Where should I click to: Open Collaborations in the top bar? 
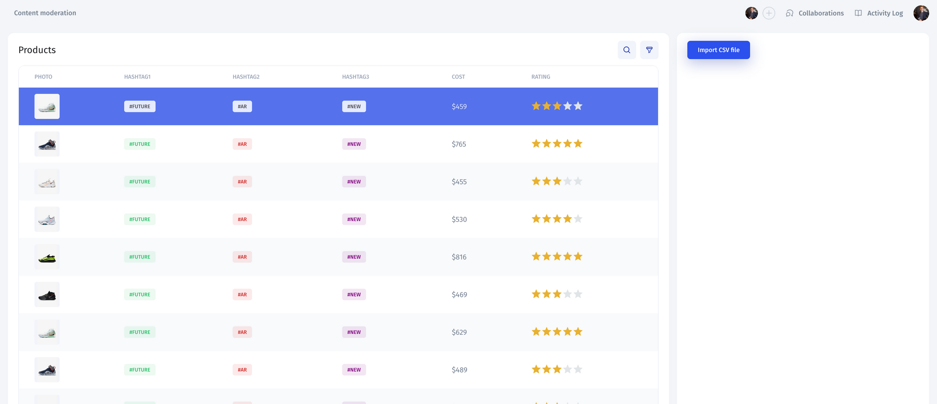point(821,13)
